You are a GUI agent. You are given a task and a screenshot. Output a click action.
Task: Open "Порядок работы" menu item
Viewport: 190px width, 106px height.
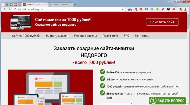(x=85, y=36)
